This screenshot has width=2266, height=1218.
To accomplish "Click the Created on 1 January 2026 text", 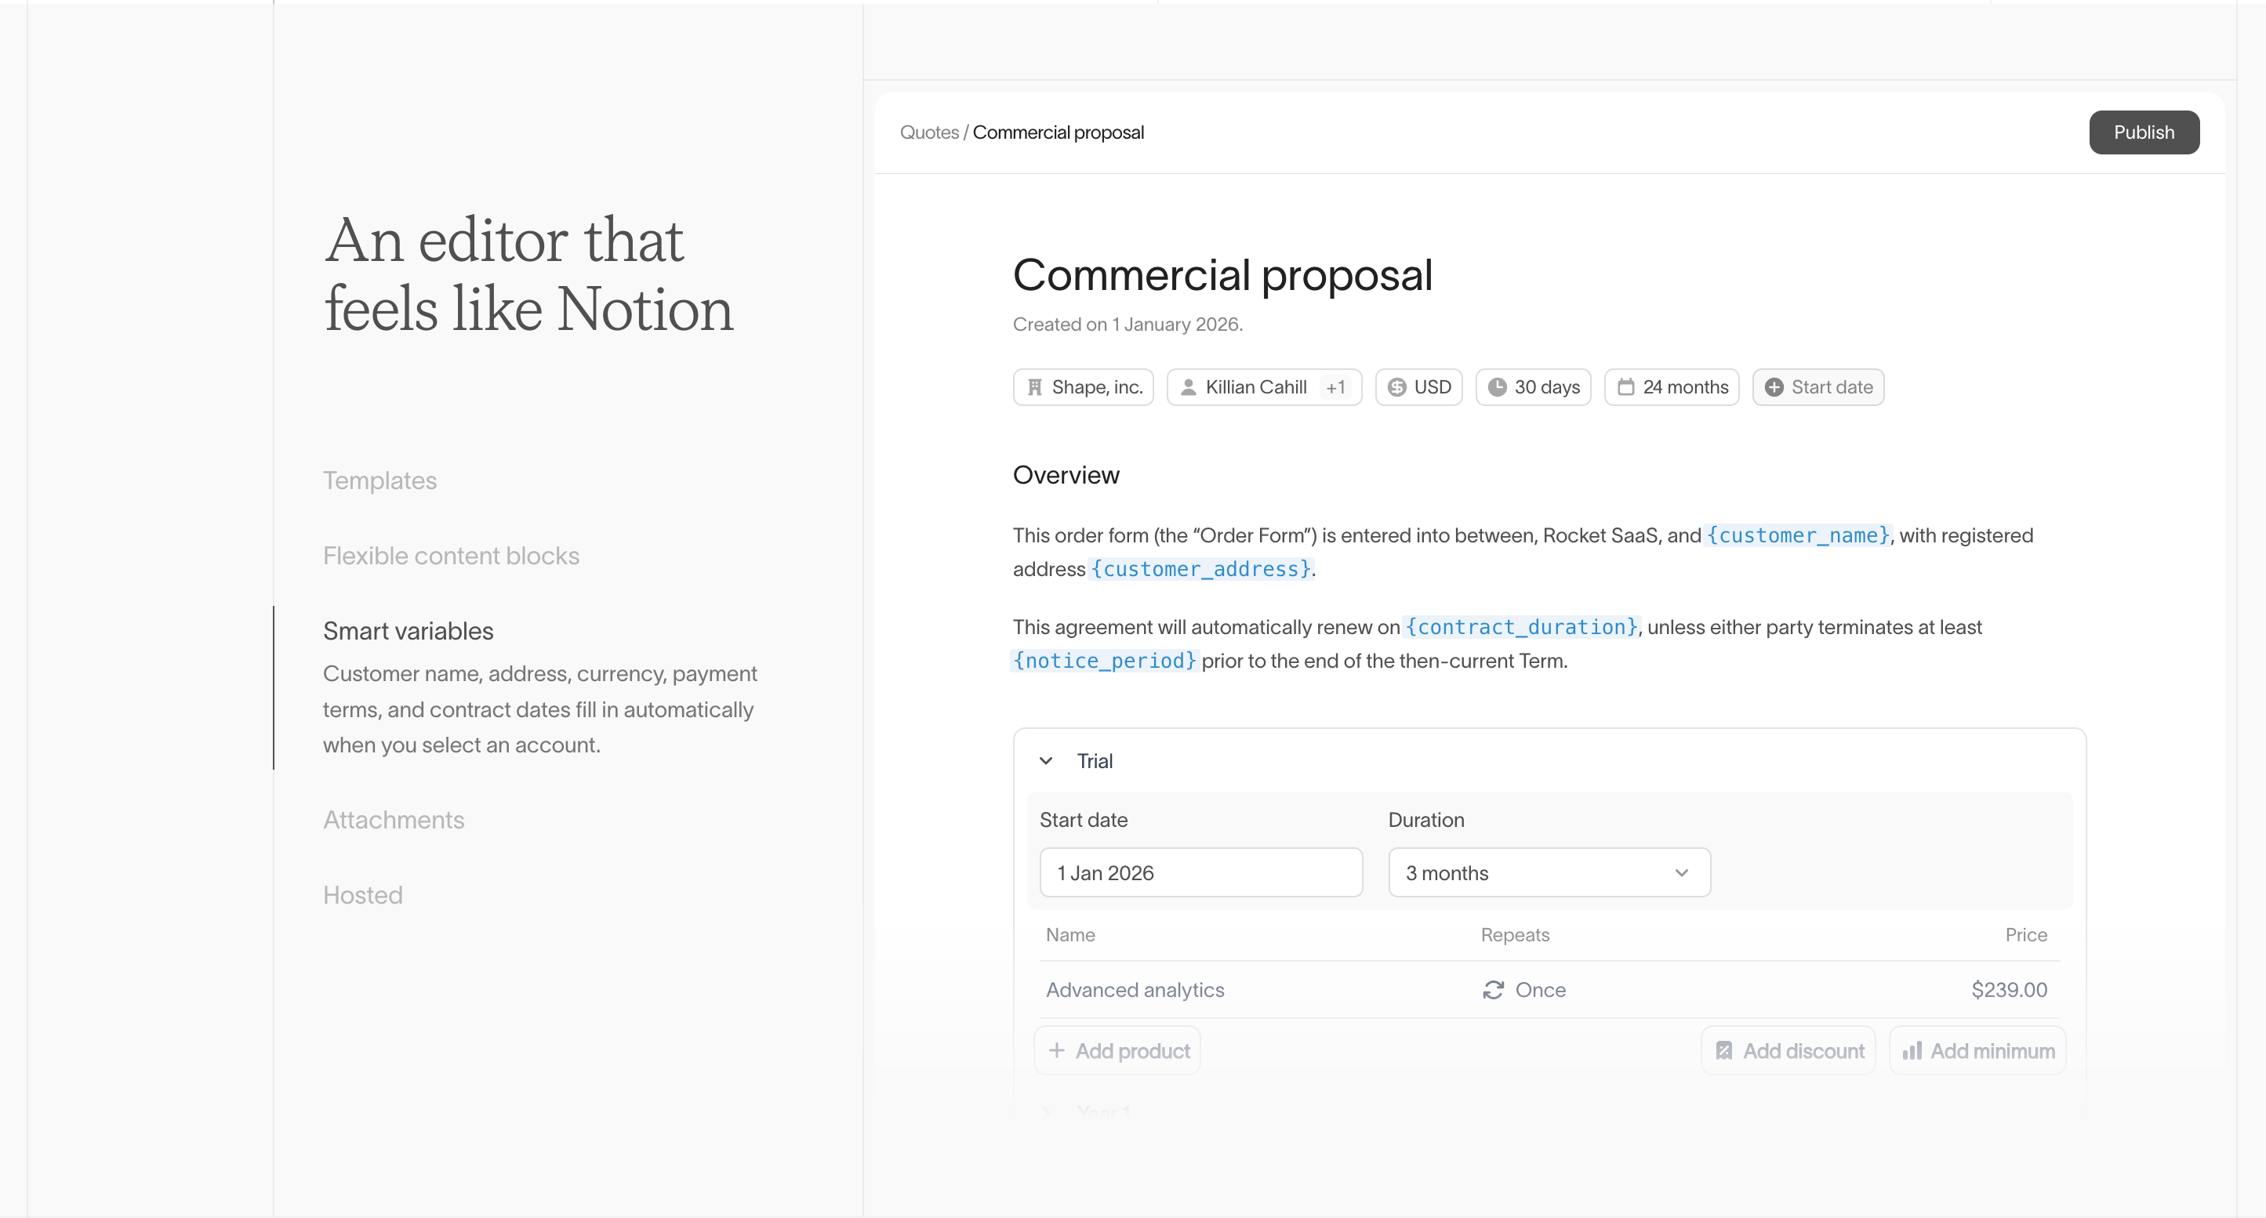I will (1128, 324).
